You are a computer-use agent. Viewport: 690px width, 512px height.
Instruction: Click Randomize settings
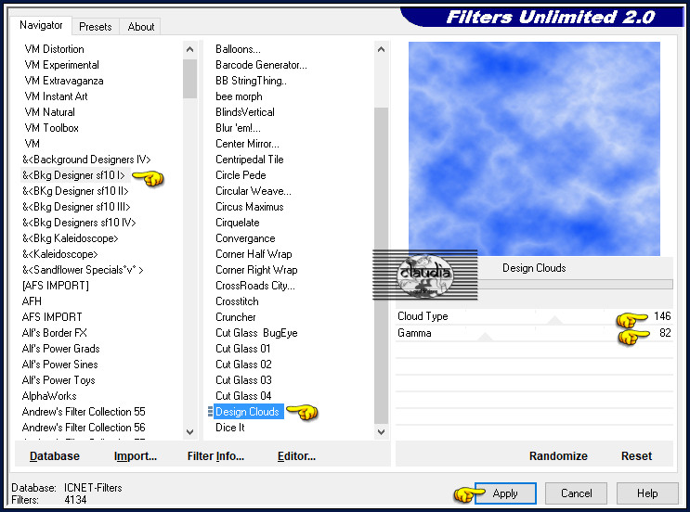coord(558,456)
